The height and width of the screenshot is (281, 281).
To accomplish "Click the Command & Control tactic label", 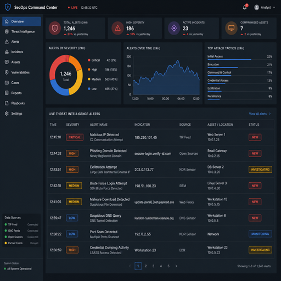I will (219, 72).
